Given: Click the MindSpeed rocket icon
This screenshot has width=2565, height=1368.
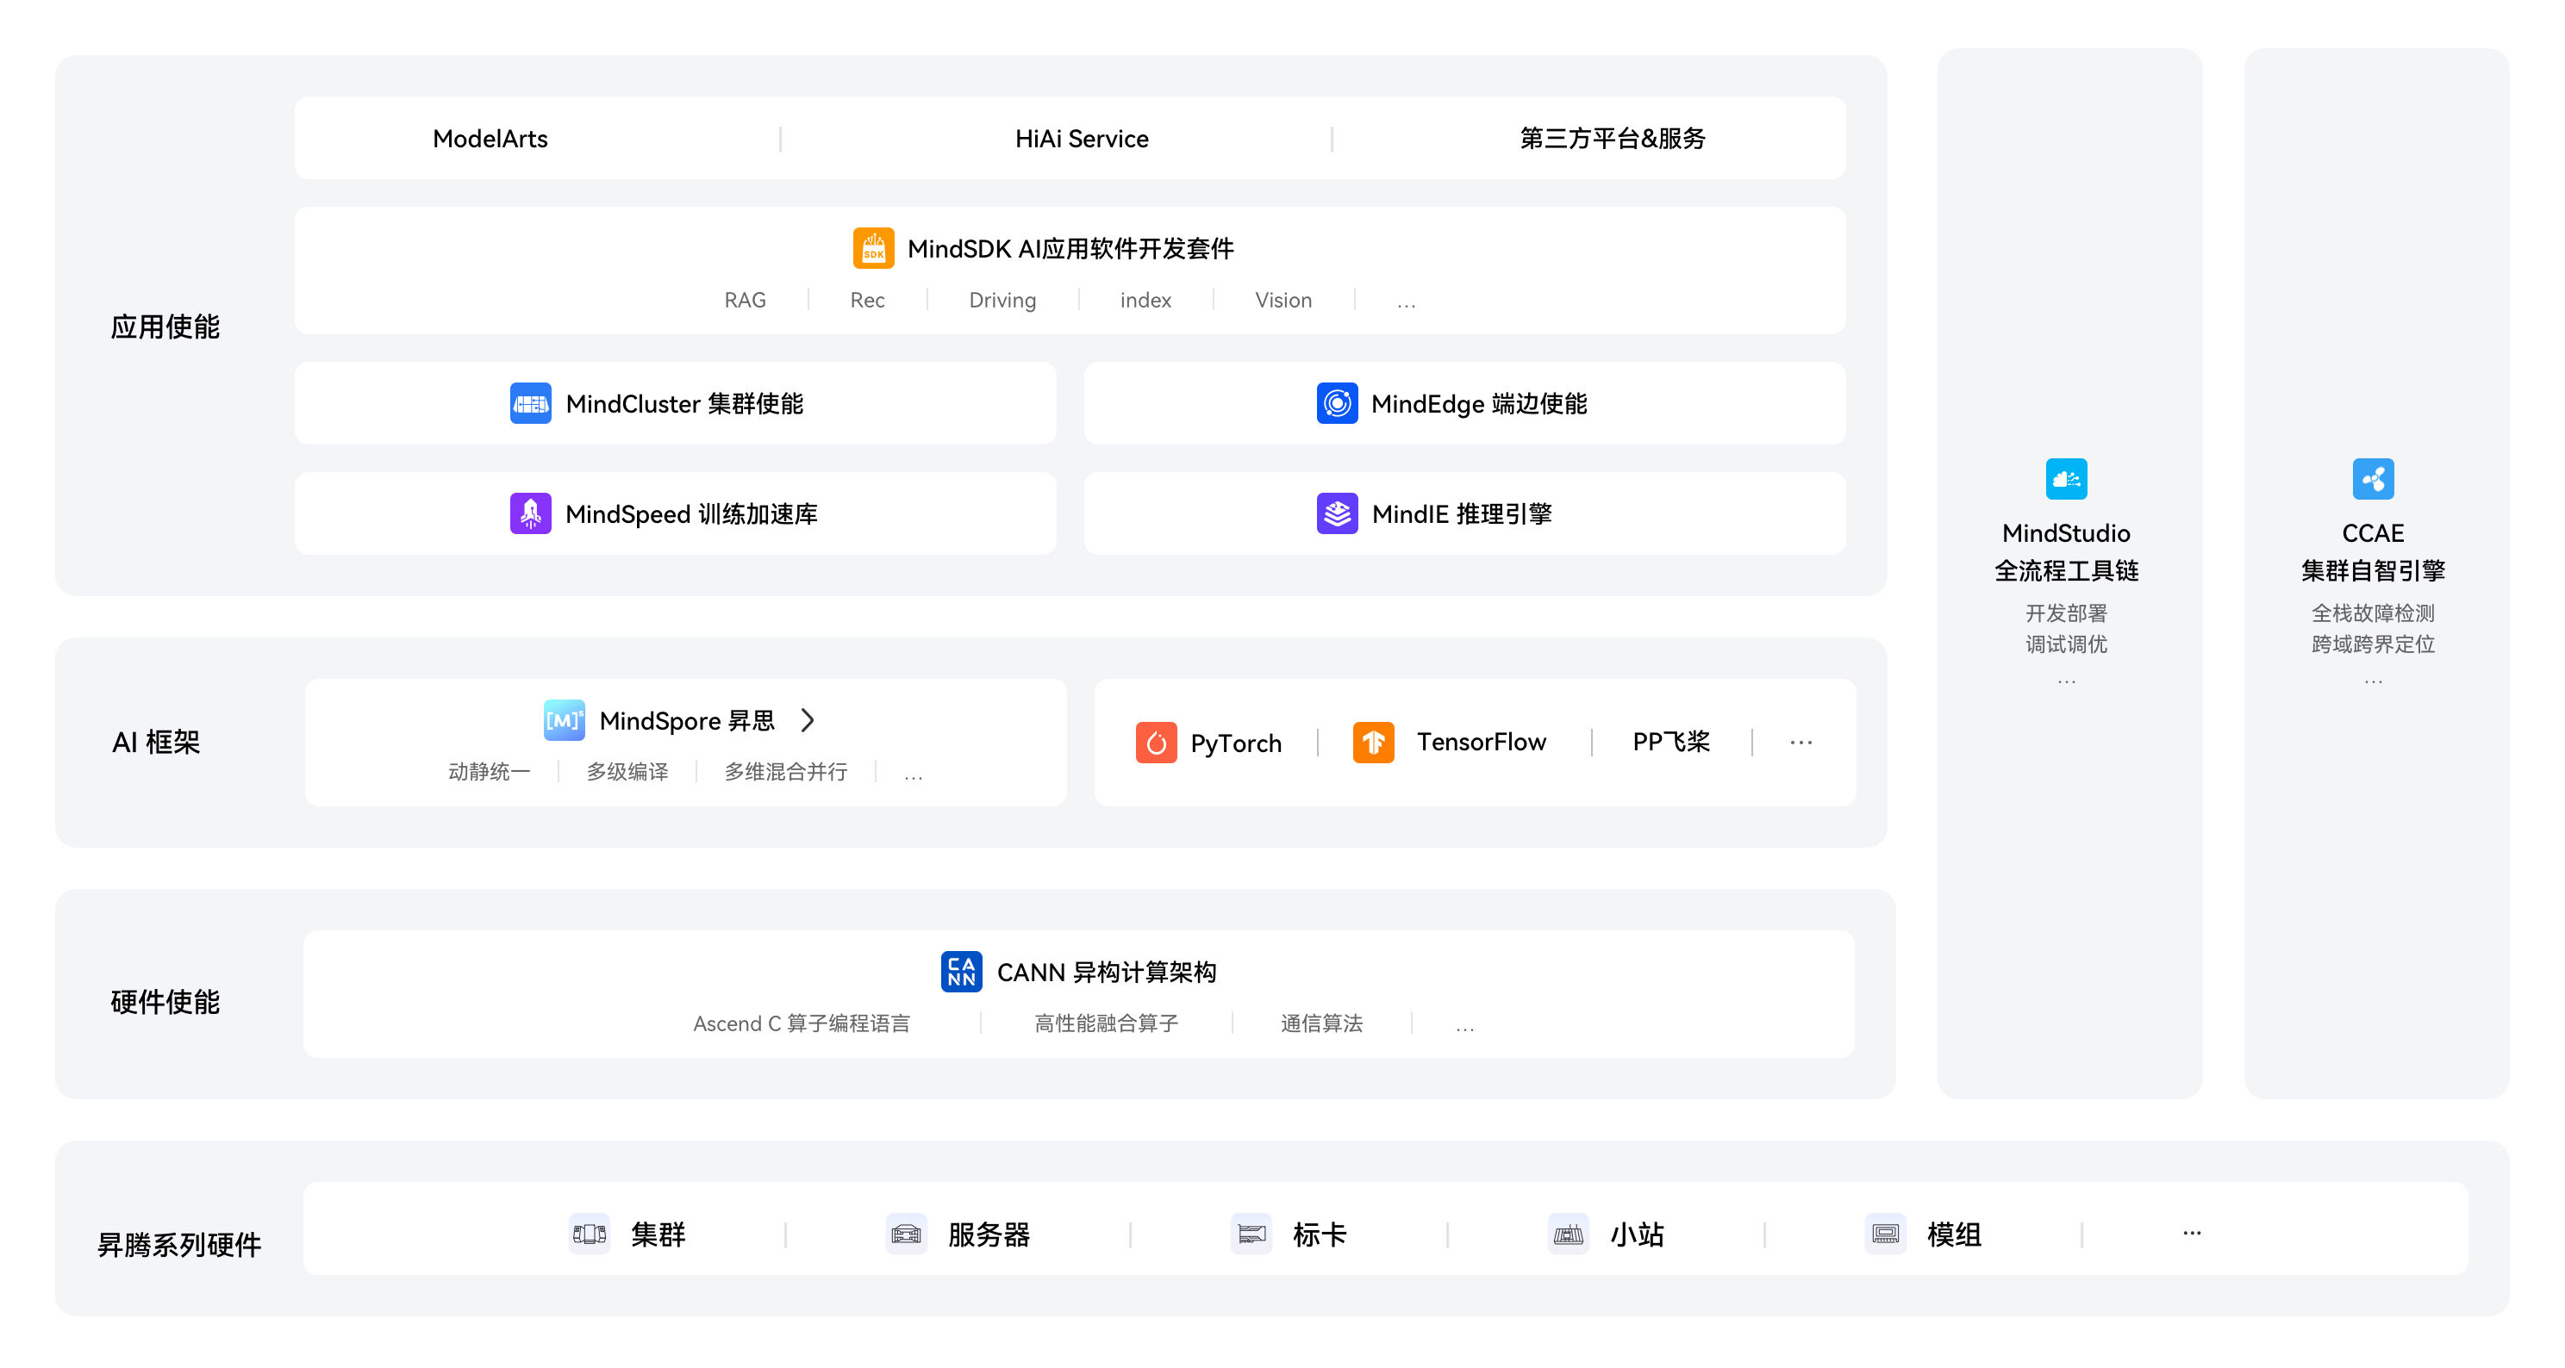Looking at the screenshot, I should [531, 513].
